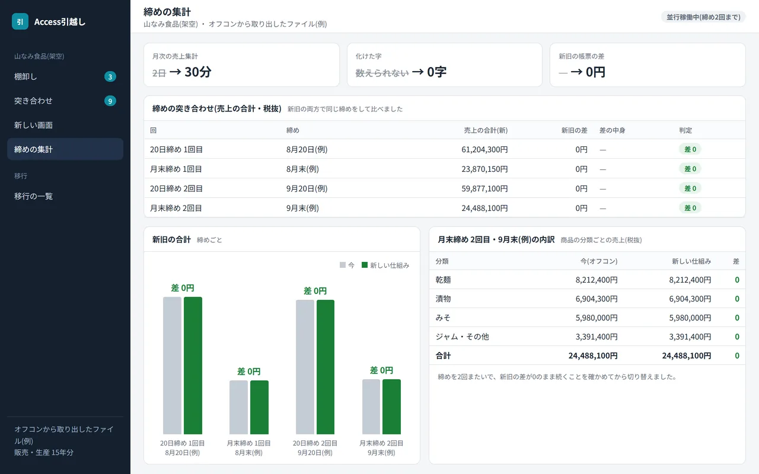Viewport: 759px width, 474px height.
Task: Click the green bar for 20日締め 1回目
Action: coord(193,366)
